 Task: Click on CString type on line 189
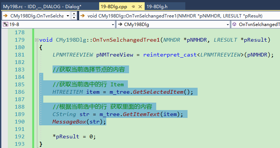tap(64, 114)
